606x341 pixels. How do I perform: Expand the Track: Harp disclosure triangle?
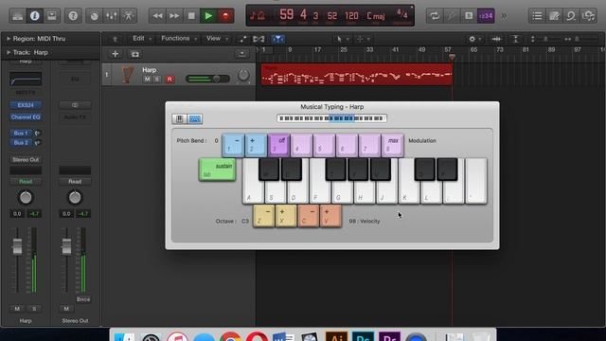(x=9, y=52)
